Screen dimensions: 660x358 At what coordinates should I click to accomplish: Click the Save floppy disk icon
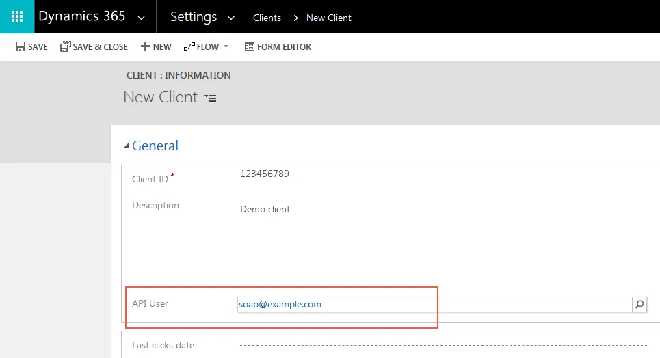[x=21, y=46]
